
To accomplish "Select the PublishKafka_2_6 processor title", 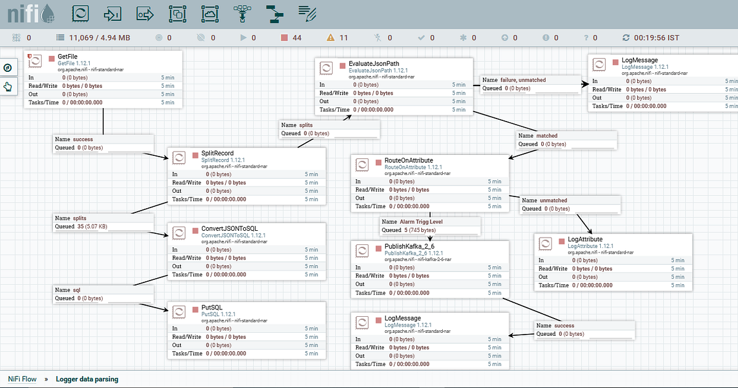I will point(409,246).
